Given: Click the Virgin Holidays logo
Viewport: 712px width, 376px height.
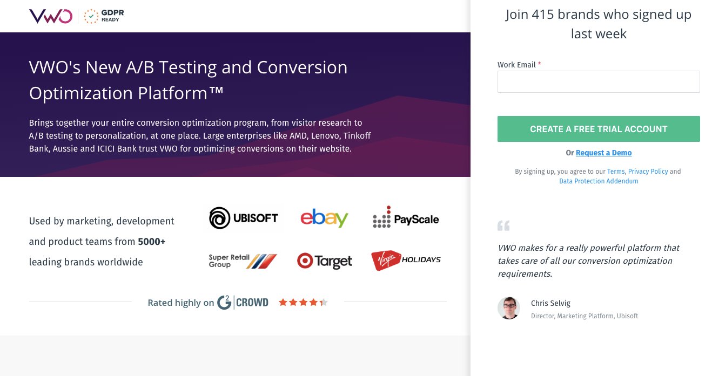Looking at the screenshot, I should point(406,261).
